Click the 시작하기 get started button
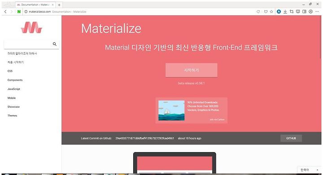 (x=192, y=70)
